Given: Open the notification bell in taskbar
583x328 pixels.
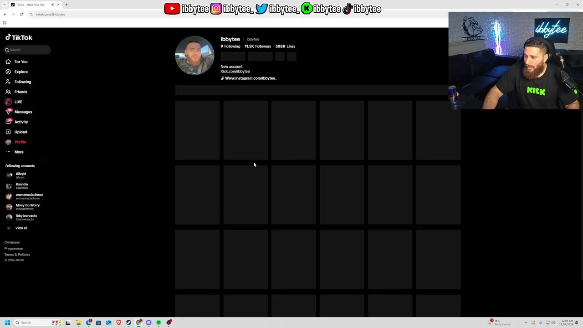Looking at the screenshot, I should 577,323.
